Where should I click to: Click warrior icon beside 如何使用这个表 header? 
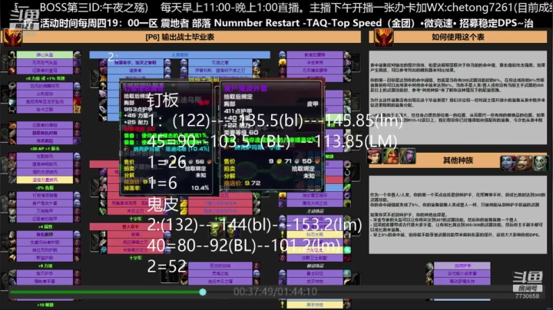click(383, 38)
